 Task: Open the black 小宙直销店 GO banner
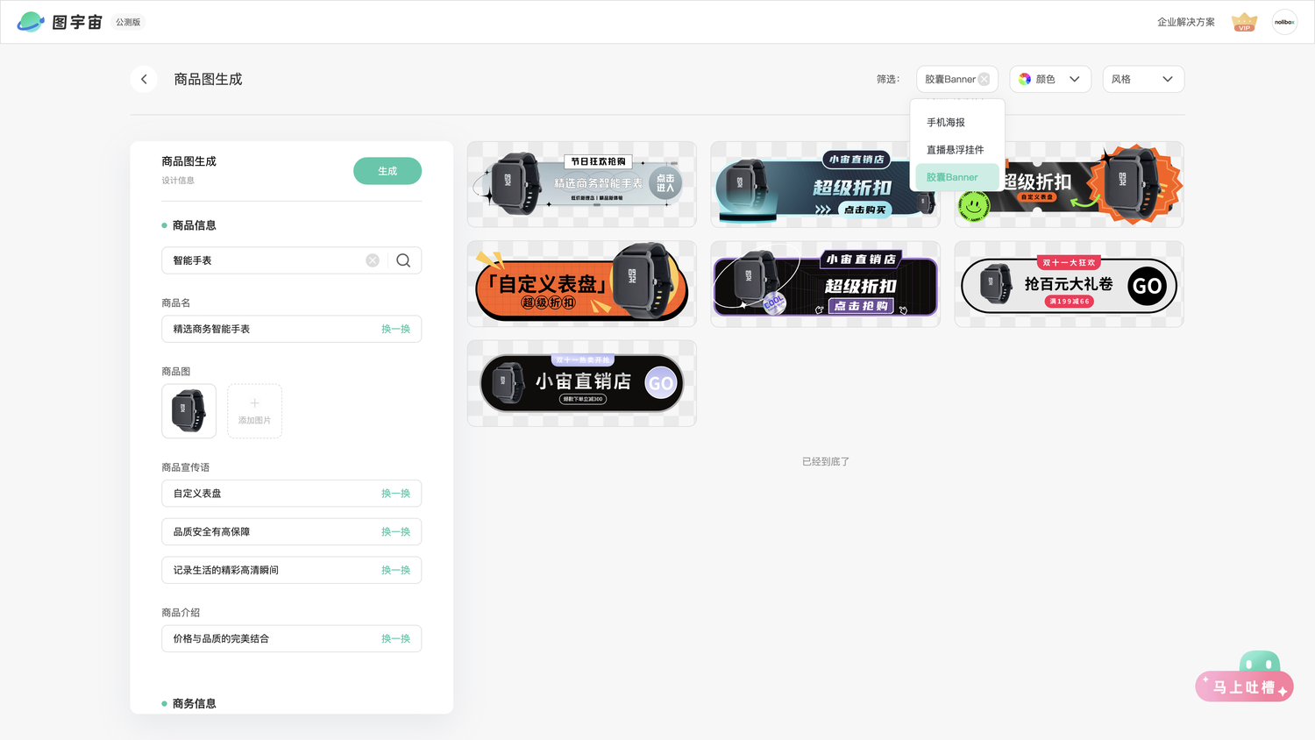582,383
